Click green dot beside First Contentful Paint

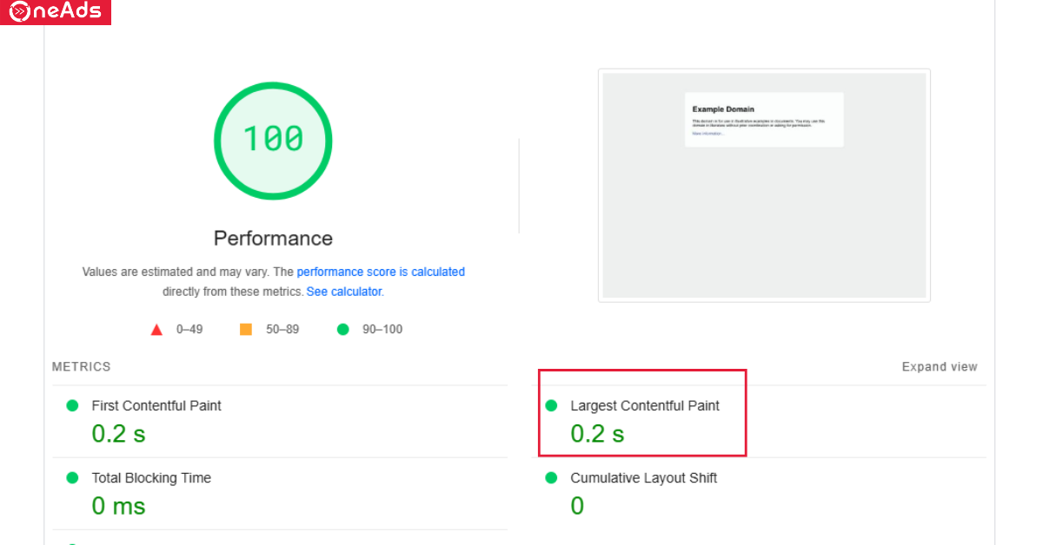tap(72, 405)
